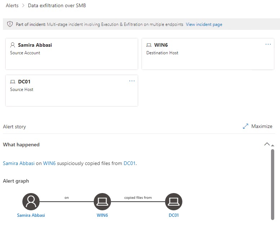Click the WIN6 computer node in alert graph
Viewport: 280px width, 229px height.
tap(102, 202)
